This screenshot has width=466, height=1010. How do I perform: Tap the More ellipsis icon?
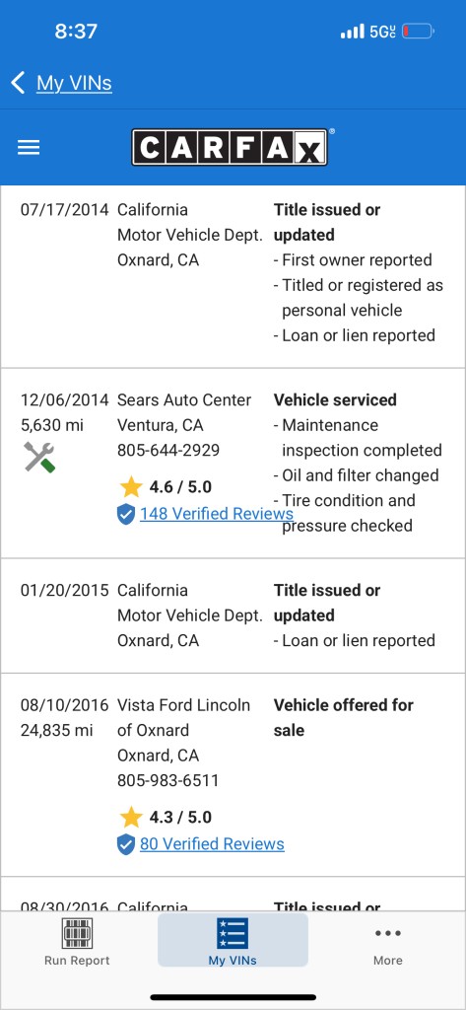click(388, 933)
